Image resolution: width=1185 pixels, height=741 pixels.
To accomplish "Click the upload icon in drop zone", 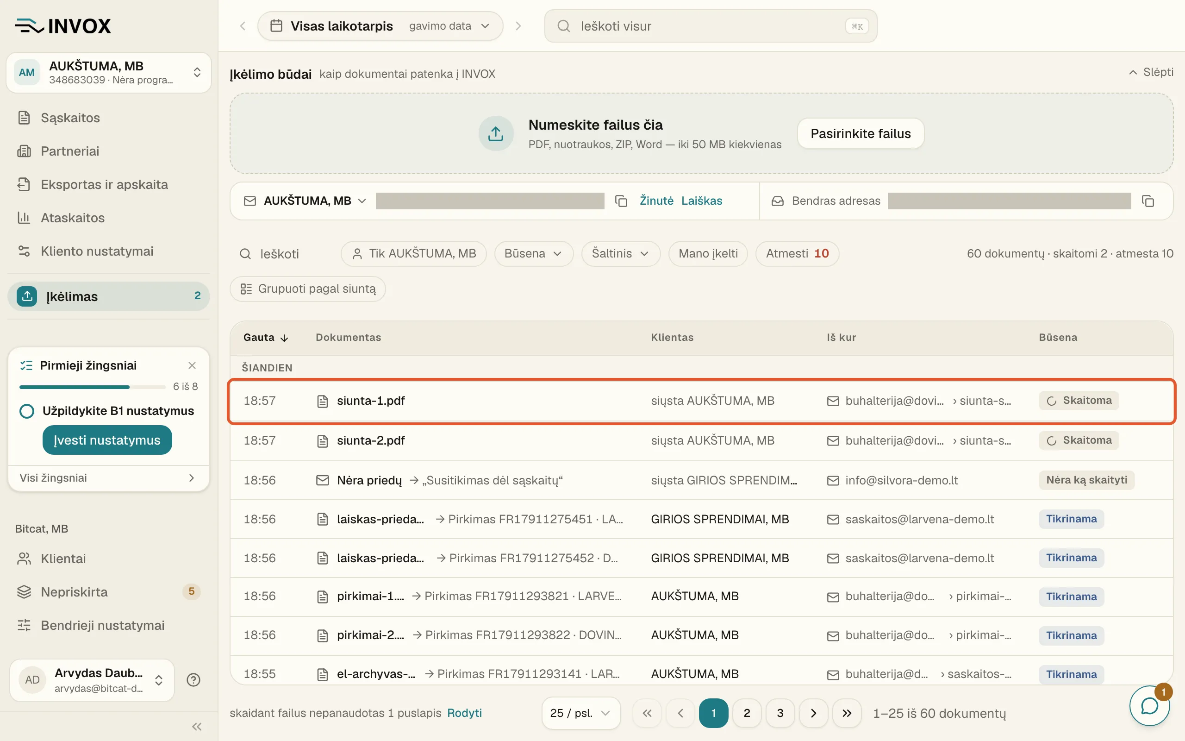I will click(496, 133).
